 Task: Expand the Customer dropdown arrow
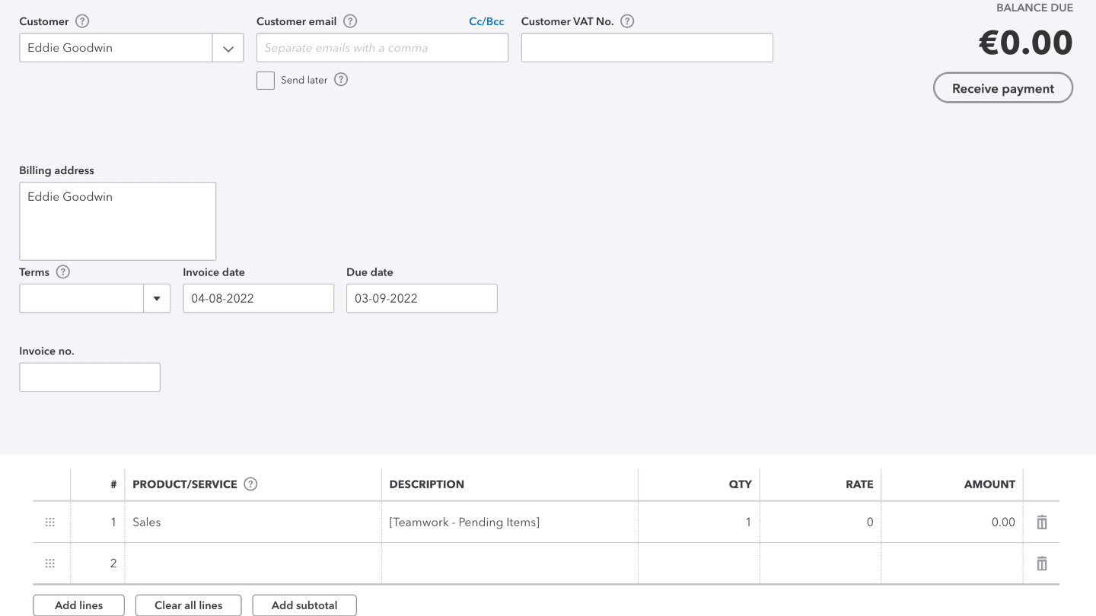tap(228, 48)
